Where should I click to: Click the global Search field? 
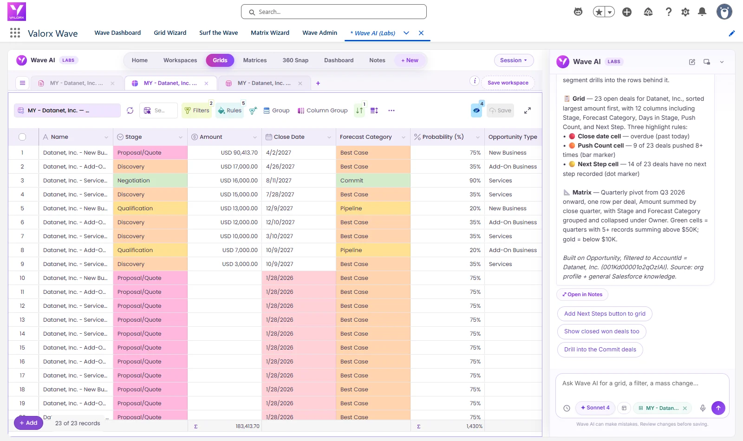tap(334, 12)
